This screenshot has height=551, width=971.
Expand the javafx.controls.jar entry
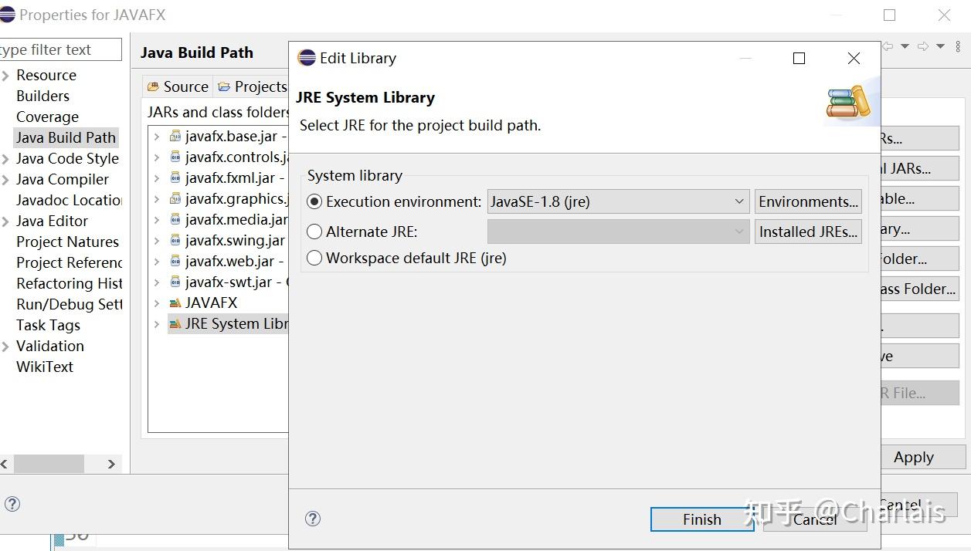coord(157,157)
